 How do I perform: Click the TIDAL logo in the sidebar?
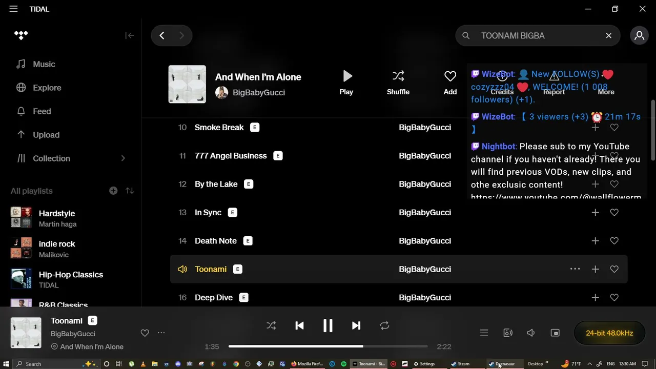21,35
